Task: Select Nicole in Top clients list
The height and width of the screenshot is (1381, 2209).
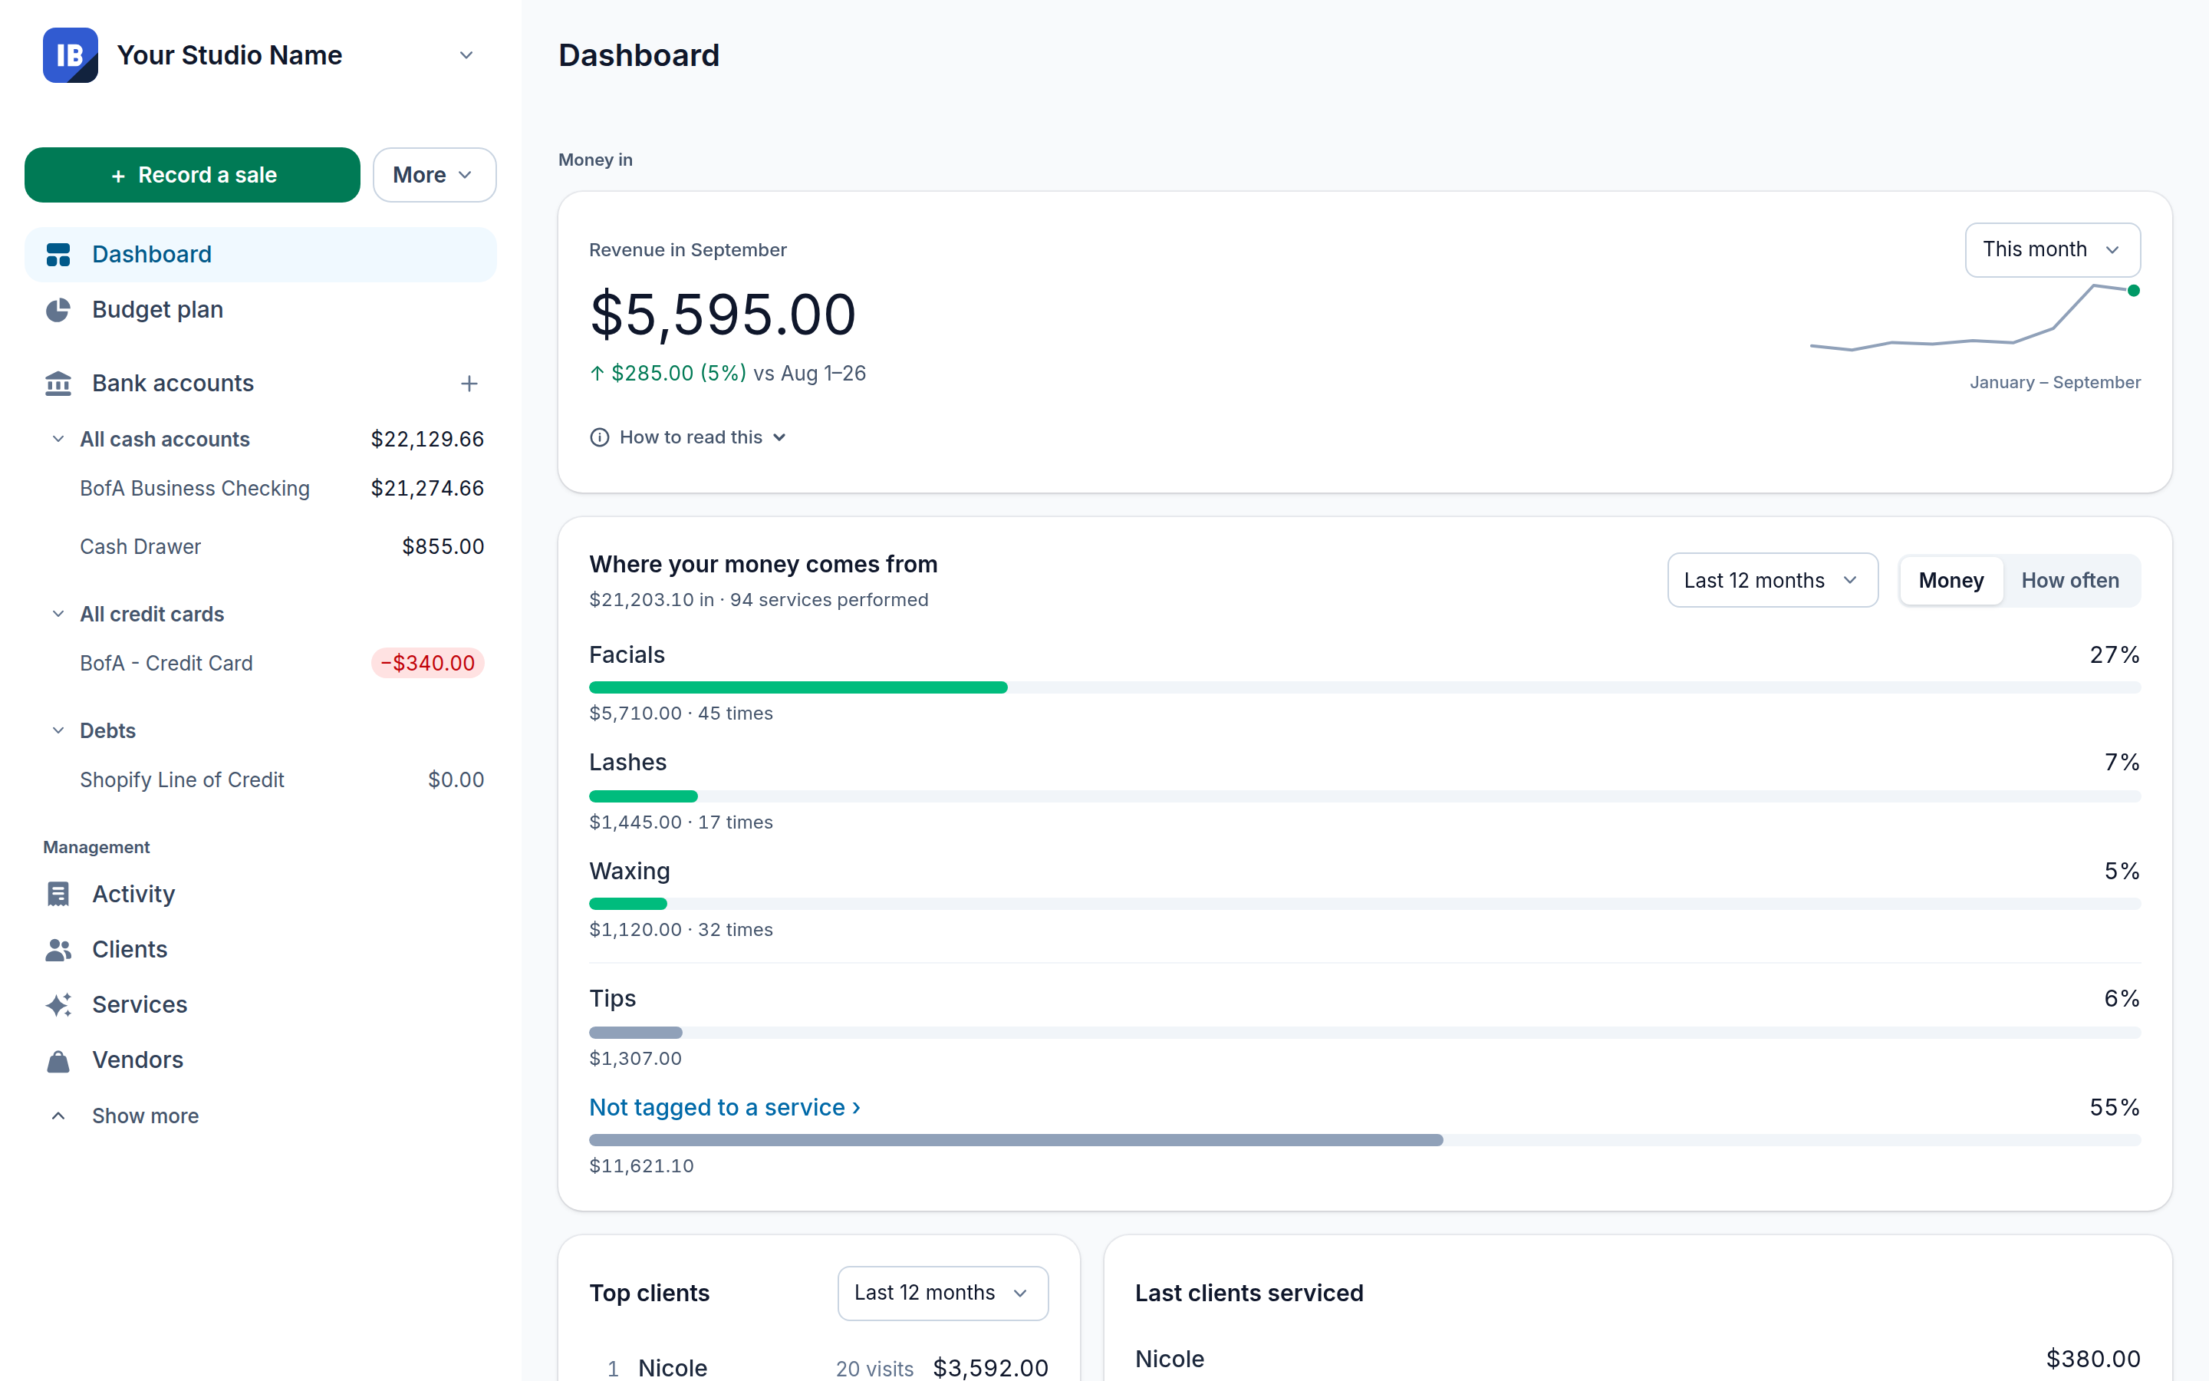Action: coord(673,1367)
